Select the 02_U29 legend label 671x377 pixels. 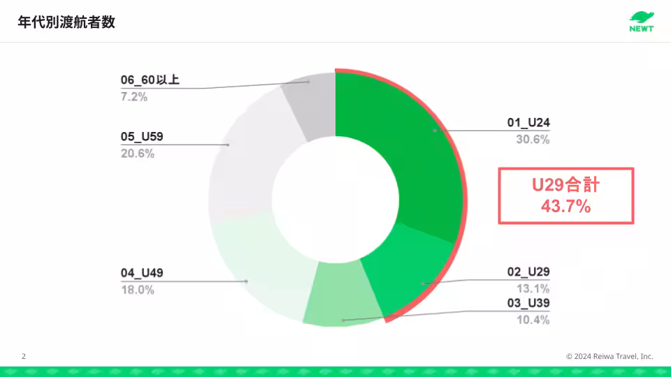coord(528,272)
